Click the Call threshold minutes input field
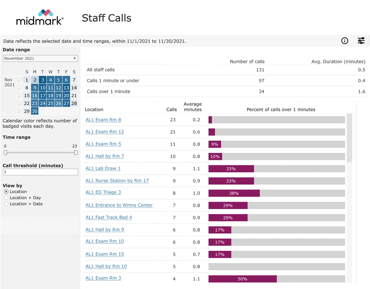 pyautogui.click(x=40, y=172)
